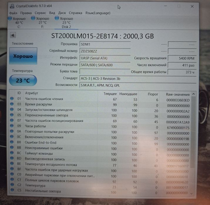Screen dimensions: 210x205
Task: Open the Диск menu
Action: (62, 13)
